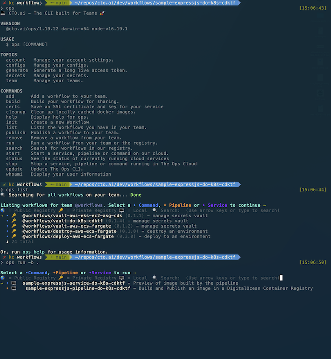Click key icon beside deploy-aws-ecs-fargate
The width and height of the screenshot is (331, 359).
click(x=14, y=236)
